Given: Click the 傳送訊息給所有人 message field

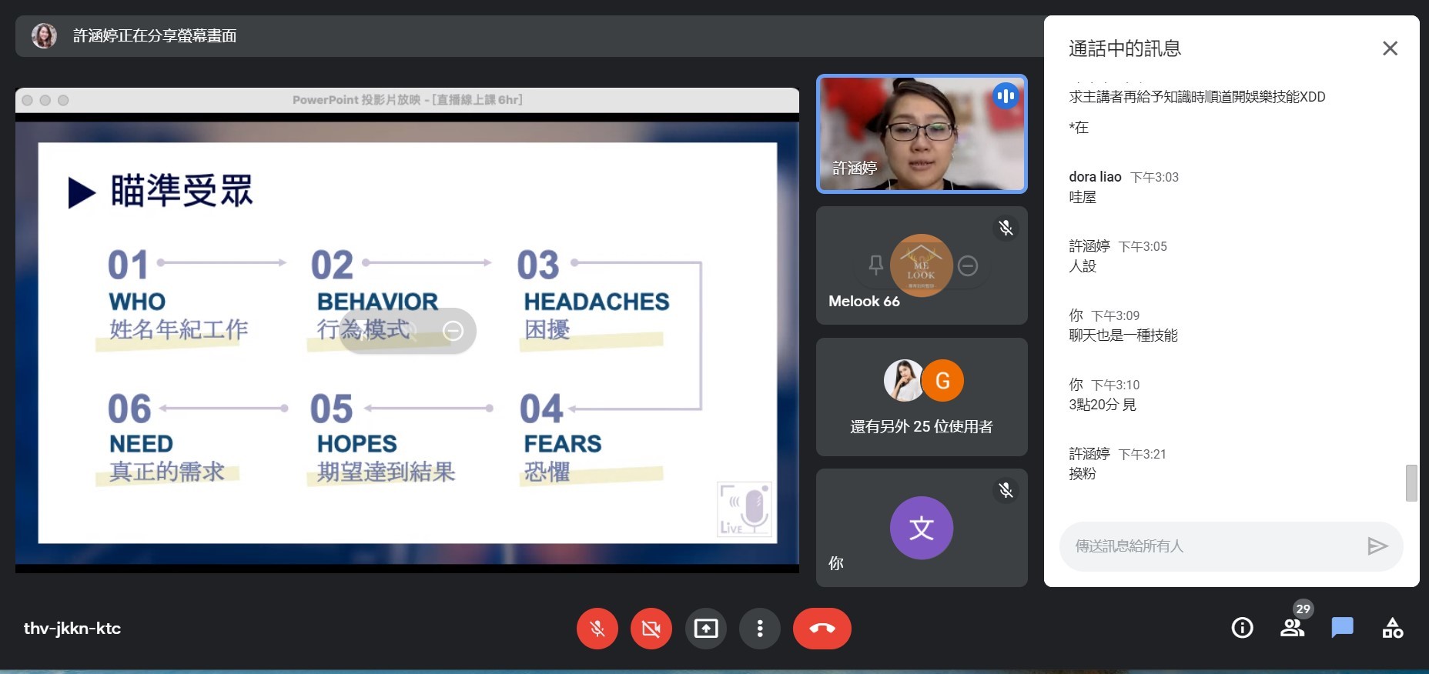Looking at the screenshot, I should [x=1209, y=546].
